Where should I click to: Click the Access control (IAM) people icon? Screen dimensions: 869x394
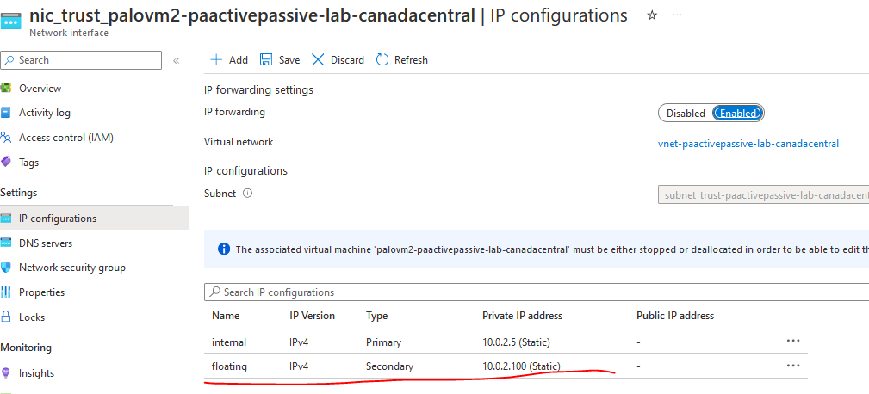tap(7, 138)
